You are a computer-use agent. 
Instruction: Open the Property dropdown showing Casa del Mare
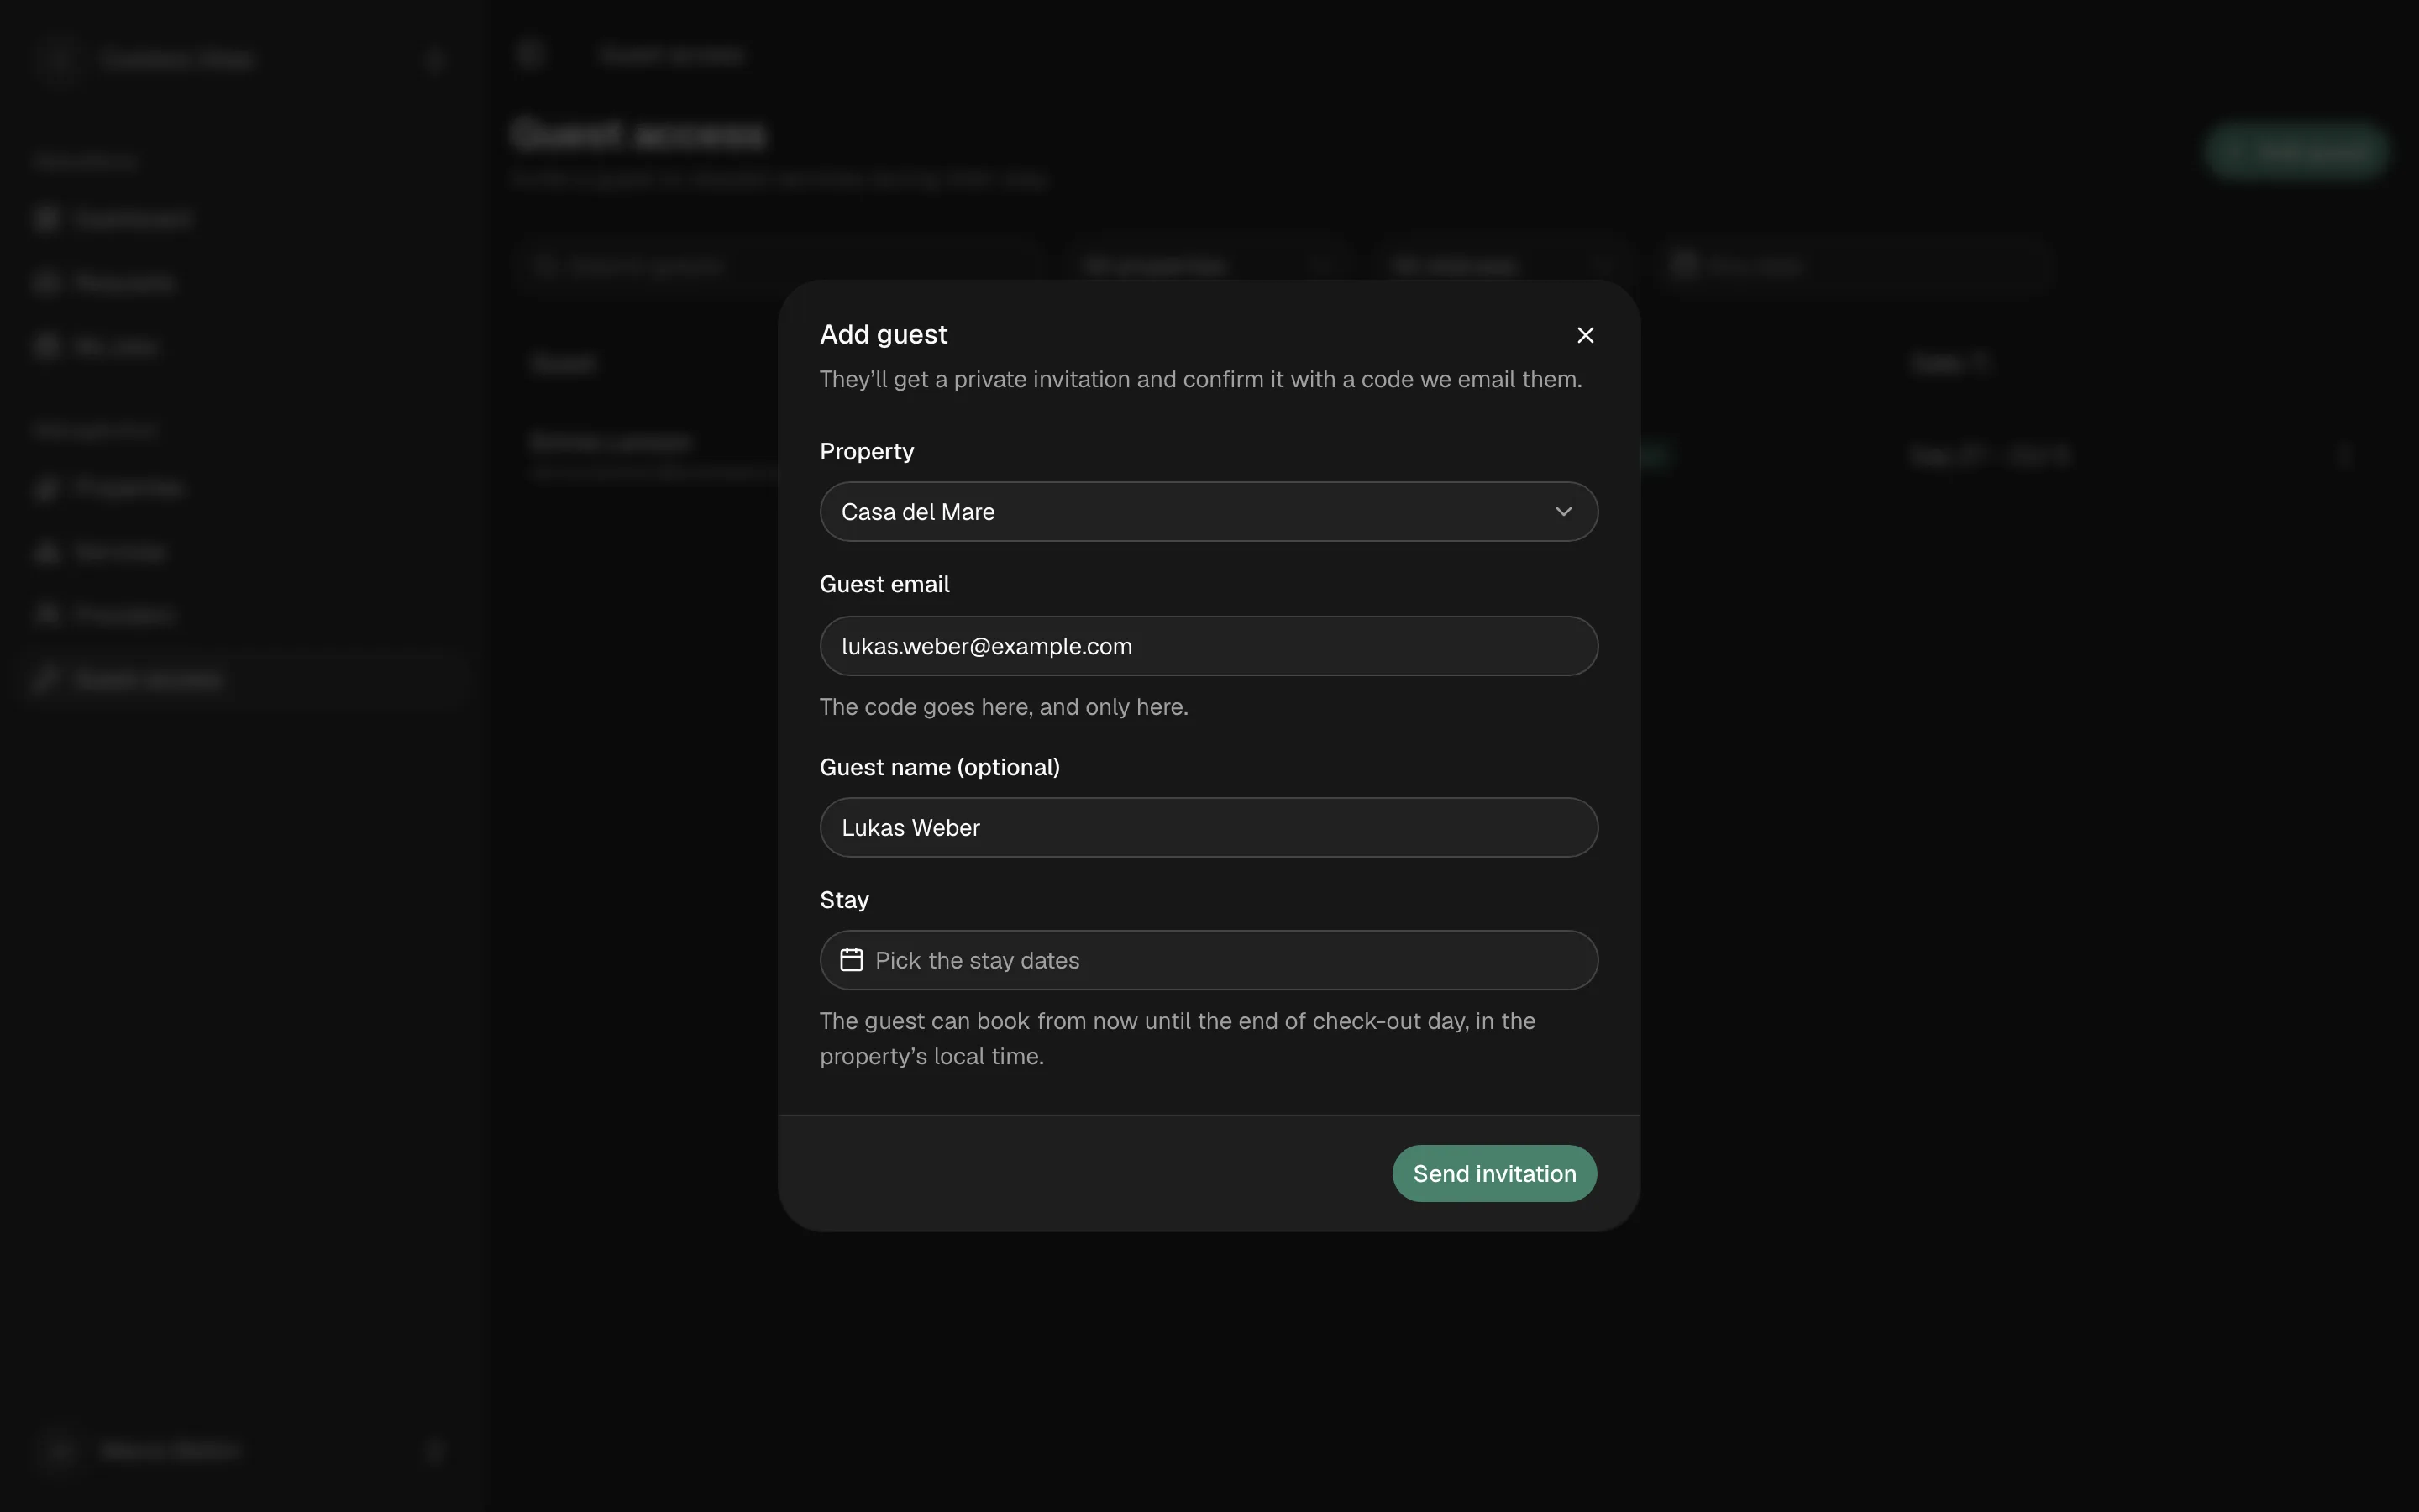[x=1209, y=512]
